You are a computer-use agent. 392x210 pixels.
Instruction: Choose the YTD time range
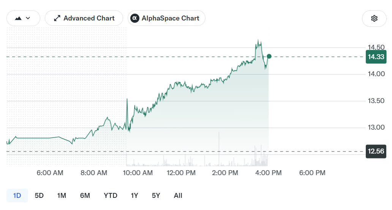(x=111, y=196)
